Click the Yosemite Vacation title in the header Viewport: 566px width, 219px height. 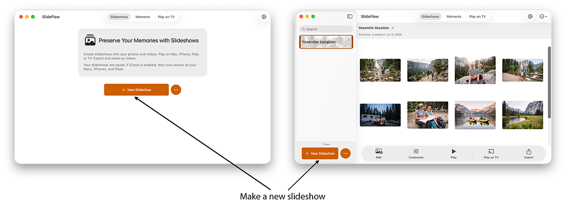[374, 28]
